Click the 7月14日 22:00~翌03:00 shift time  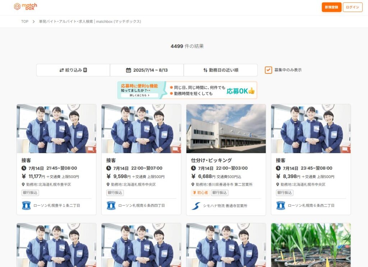(x=223, y=168)
